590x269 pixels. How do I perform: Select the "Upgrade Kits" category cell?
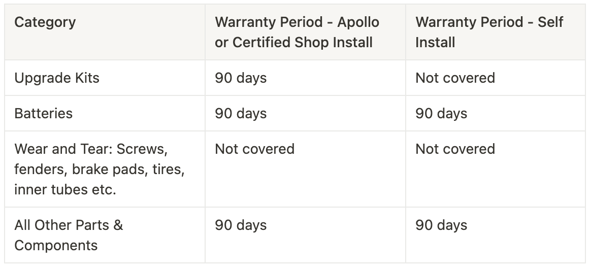tap(57, 78)
